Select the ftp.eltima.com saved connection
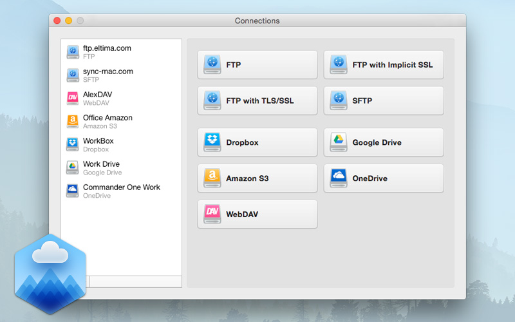Image resolution: width=515 pixels, height=322 pixels. tap(121, 52)
